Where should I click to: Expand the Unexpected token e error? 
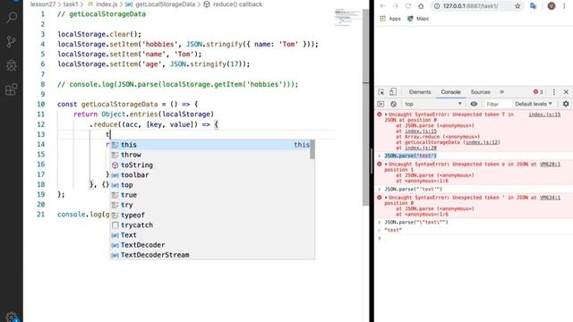pos(386,165)
